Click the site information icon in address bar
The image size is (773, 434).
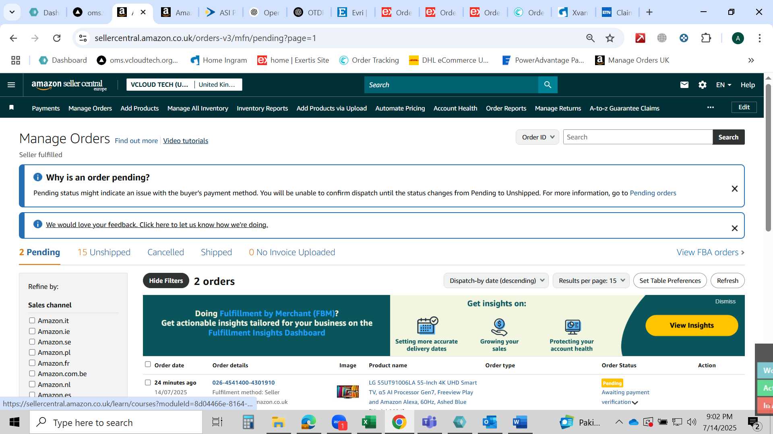click(83, 38)
